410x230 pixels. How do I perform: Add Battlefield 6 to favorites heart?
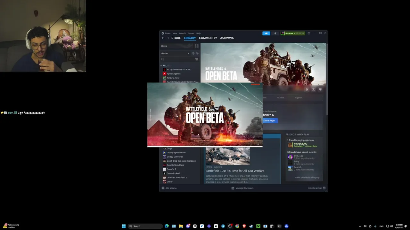coord(320,89)
